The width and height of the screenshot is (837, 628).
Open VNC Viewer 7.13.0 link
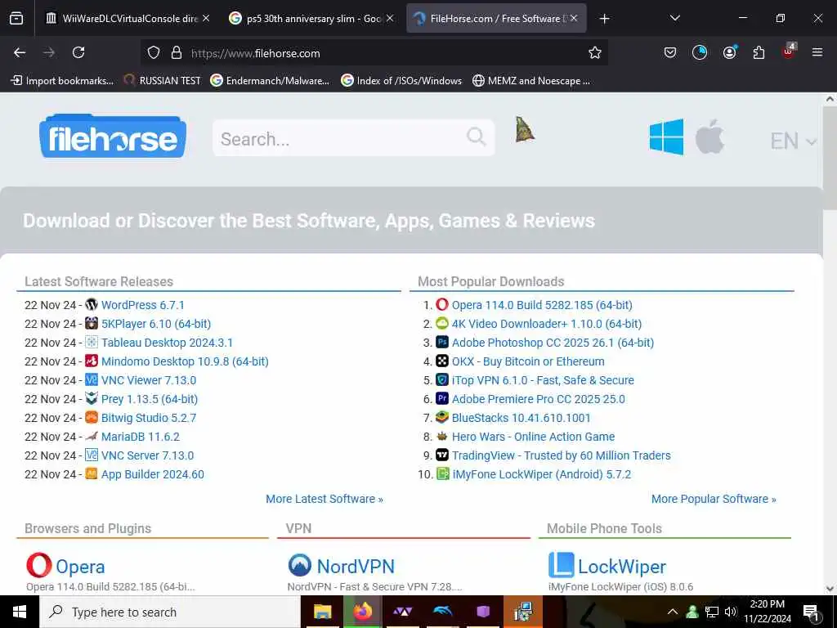pos(149,380)
